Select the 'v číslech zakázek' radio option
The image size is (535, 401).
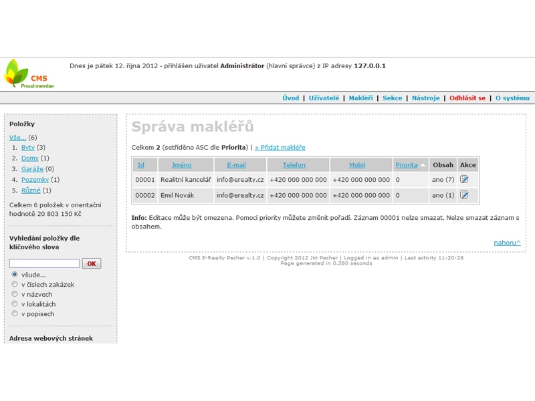click(x=15, y=285)
